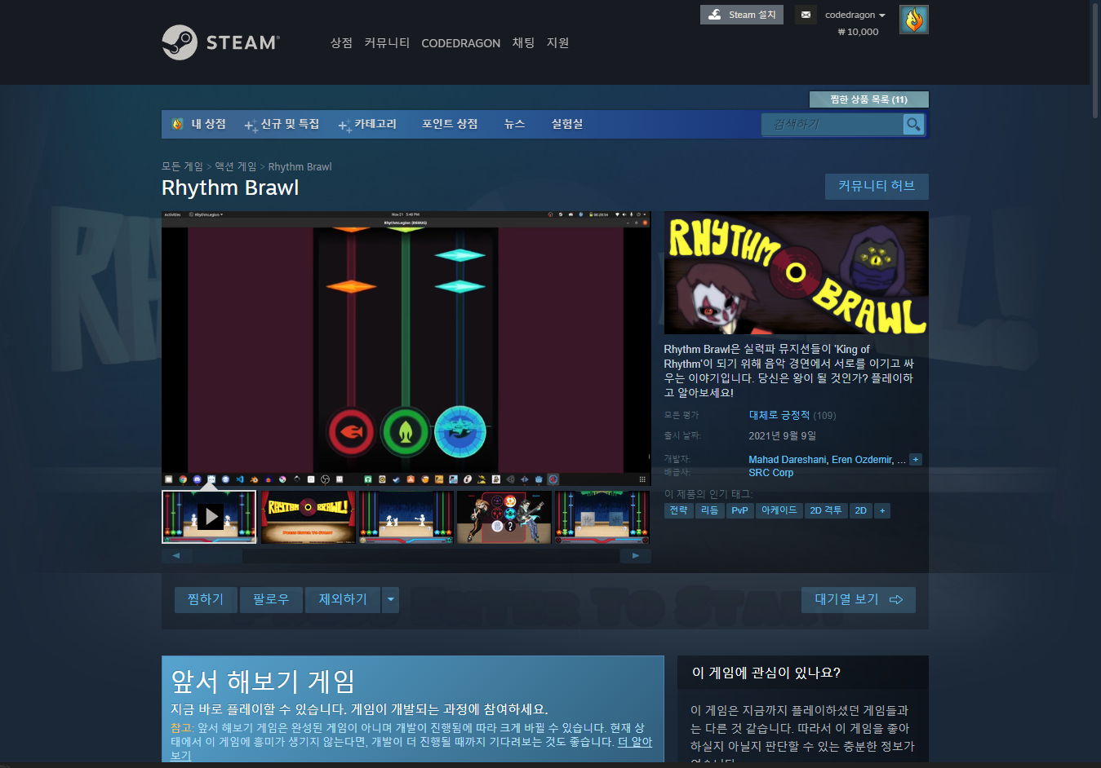The image size is (1101, 768).
Task: Click the small icon beside 내 상점
Action: (x=177, y=124)
